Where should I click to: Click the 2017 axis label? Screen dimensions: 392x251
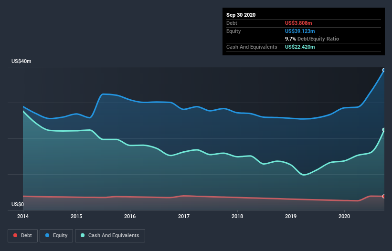[x=184, y=216]
